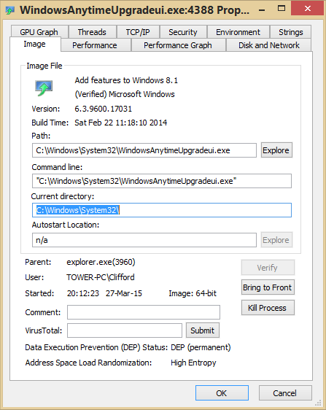Screen dimensions: 326x410
Task: Click the Bring to Front button
Action: click(x=268, y=287)
